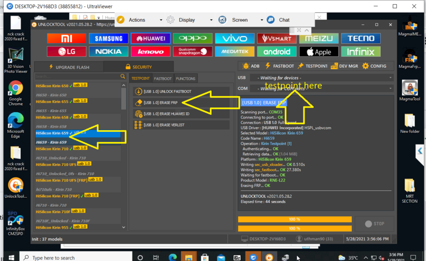The width and height of the screenshot is (426, 261).
Task: Open the New folder desktop icon
Action: click(409, 123)
